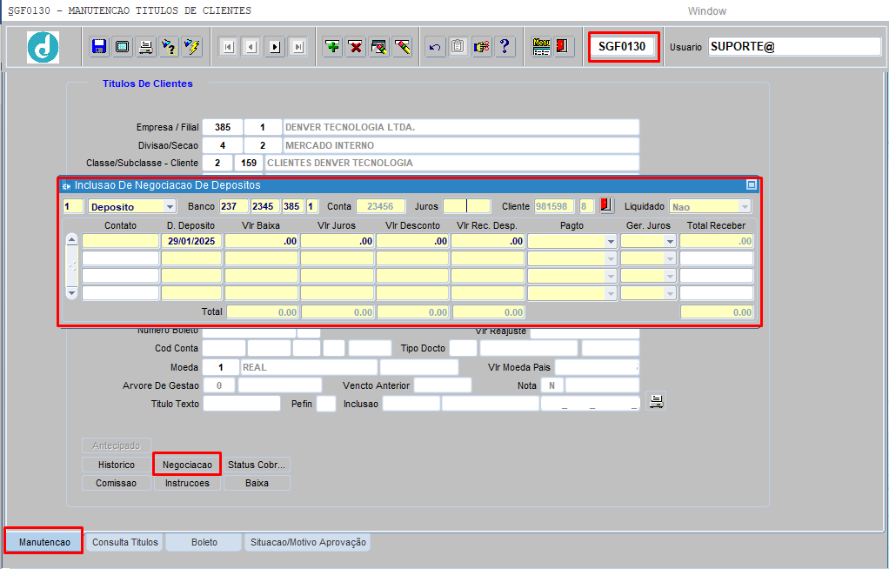
Task: Click the Instrucoes button
Action: tap(187, 483)
